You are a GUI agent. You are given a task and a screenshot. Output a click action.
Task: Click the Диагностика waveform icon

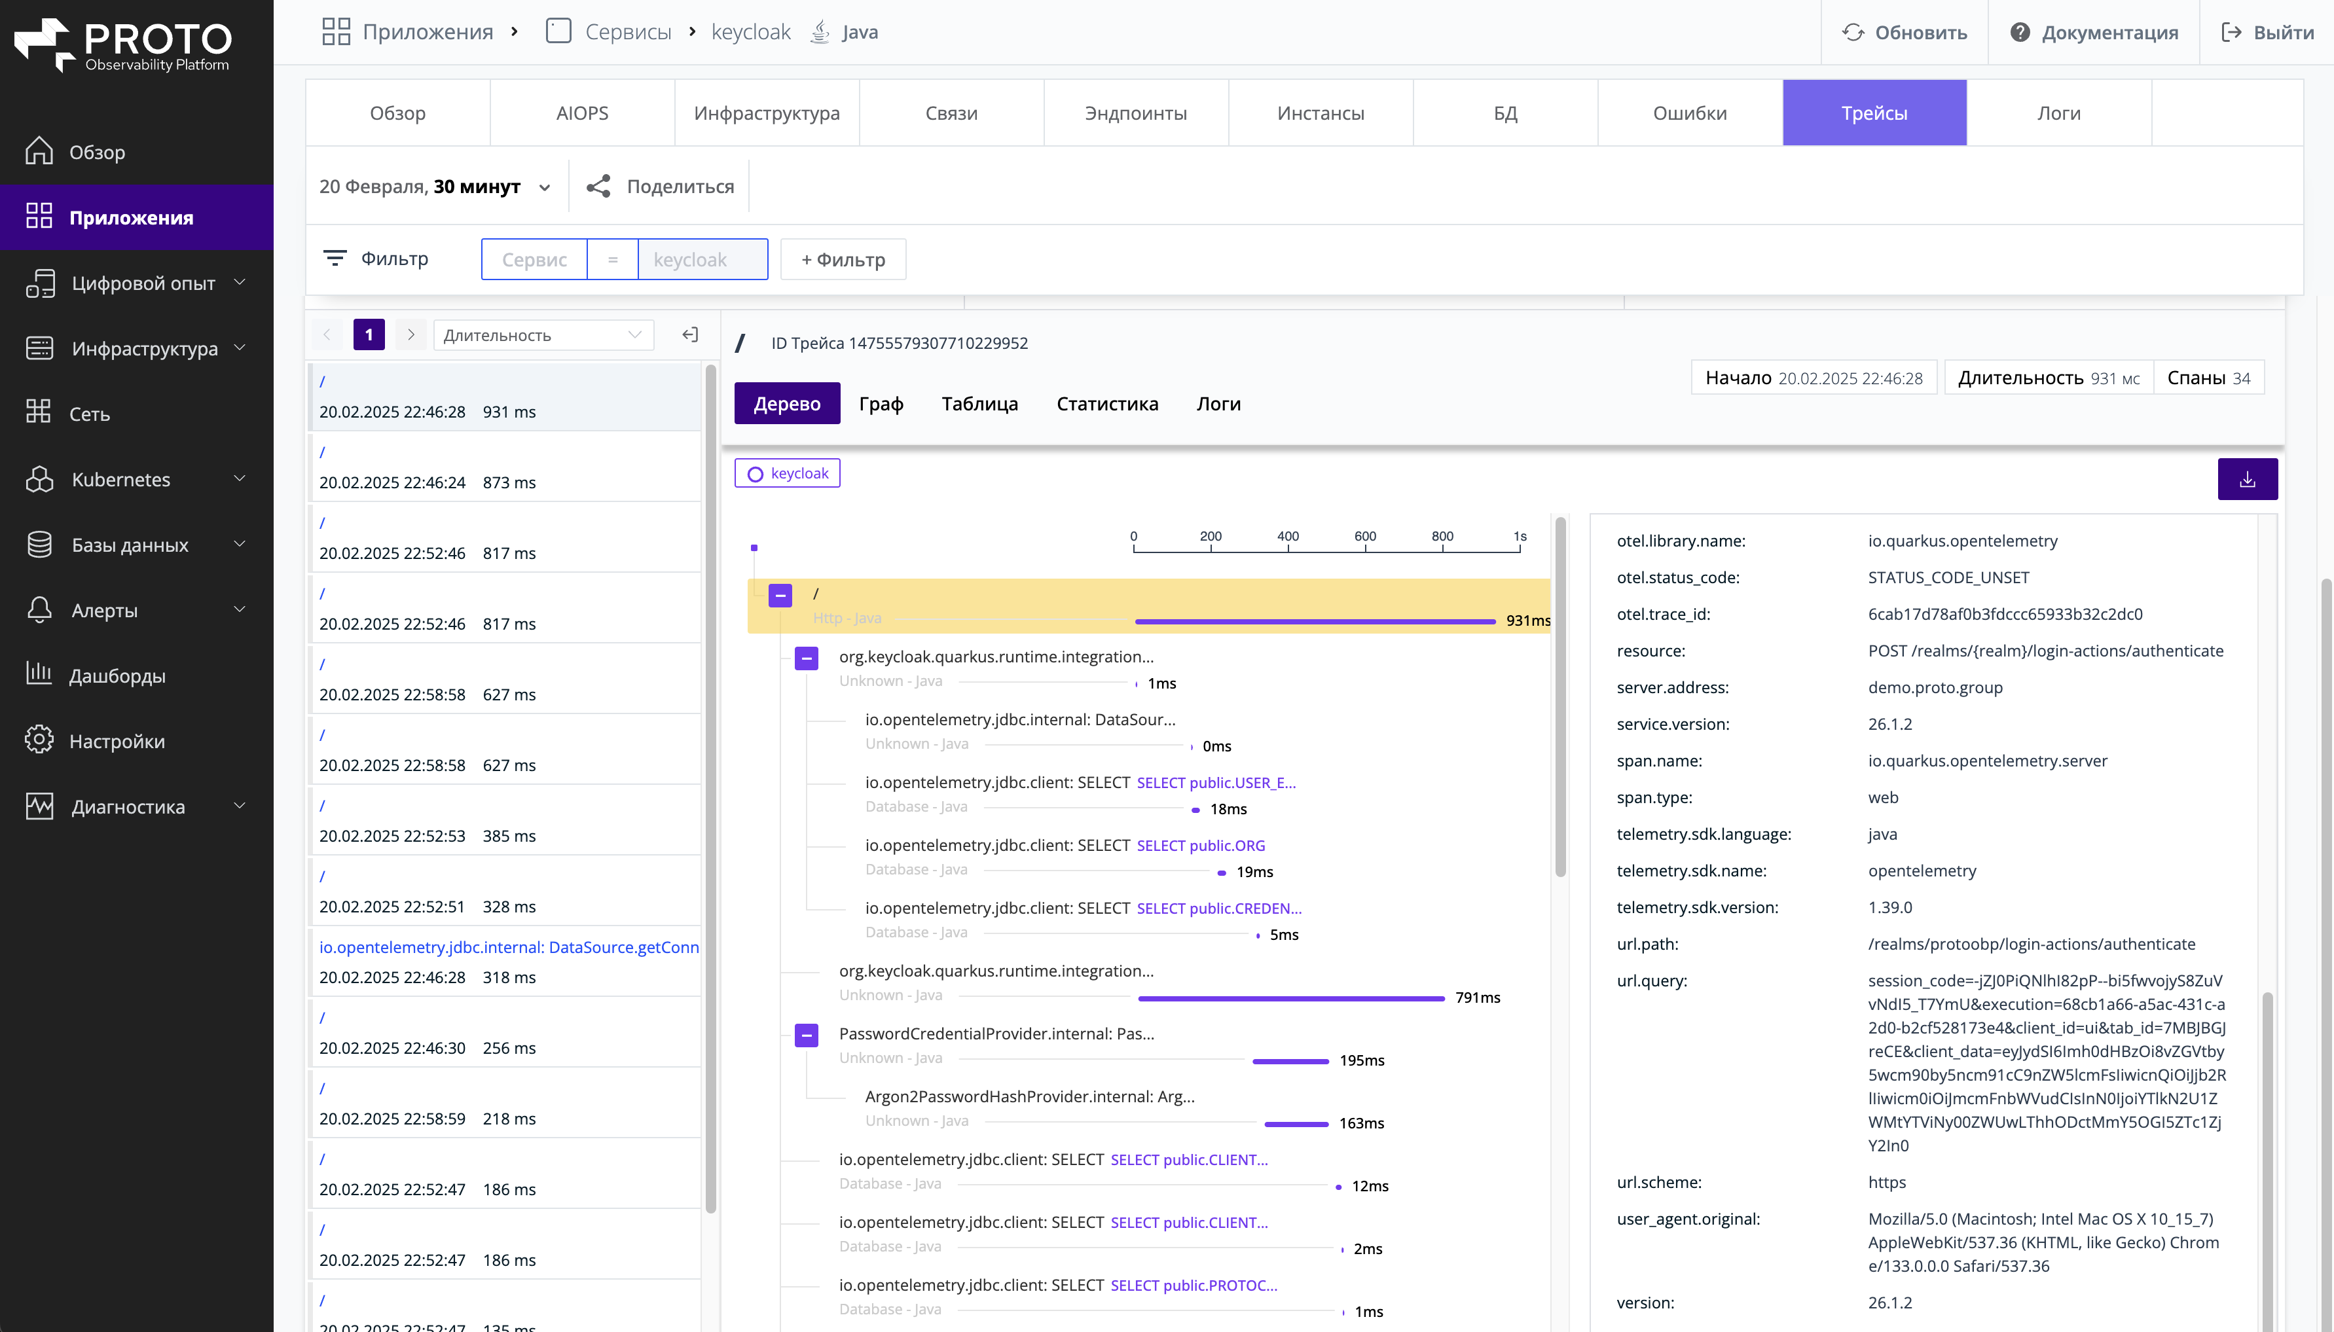39,806
